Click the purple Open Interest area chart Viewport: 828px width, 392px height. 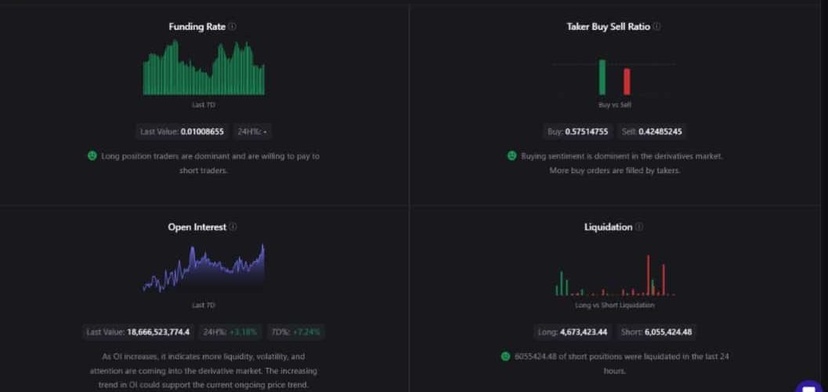coord(204,270)
